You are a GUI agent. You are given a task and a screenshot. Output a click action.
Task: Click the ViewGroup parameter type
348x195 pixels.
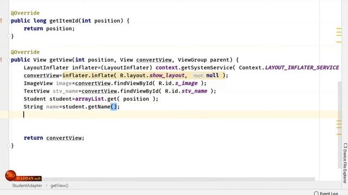pos(192,60)
